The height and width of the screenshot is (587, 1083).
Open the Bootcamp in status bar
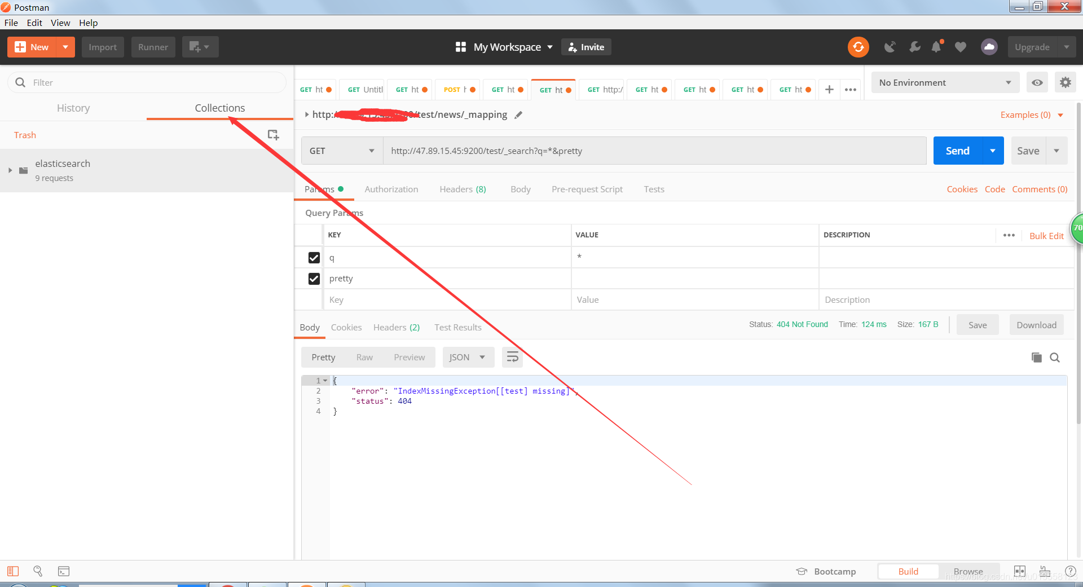pyautogui.click(x=826, y=571)
